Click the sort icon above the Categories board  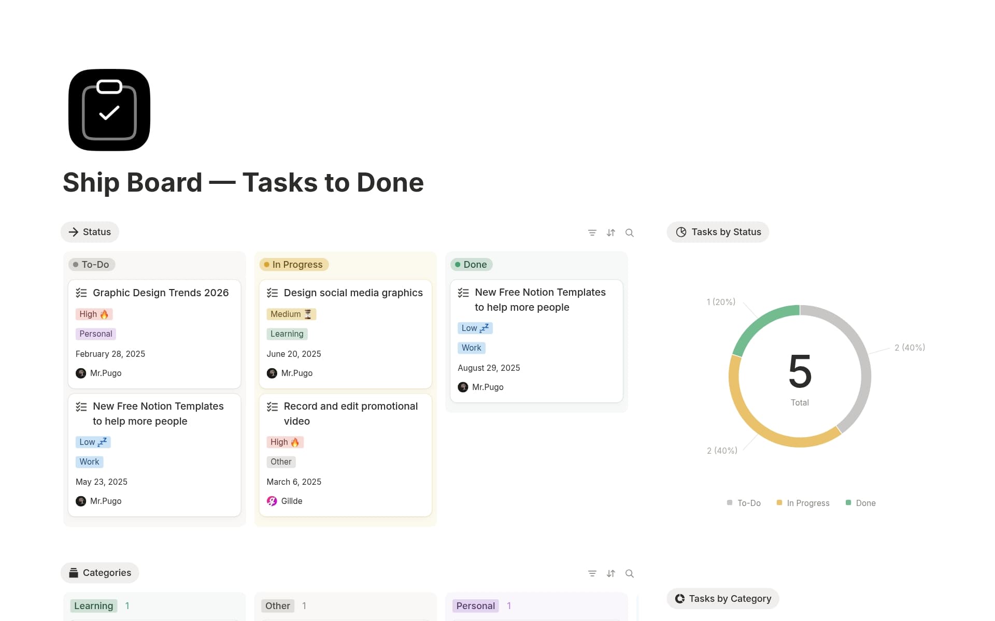[x=610, y=573]
